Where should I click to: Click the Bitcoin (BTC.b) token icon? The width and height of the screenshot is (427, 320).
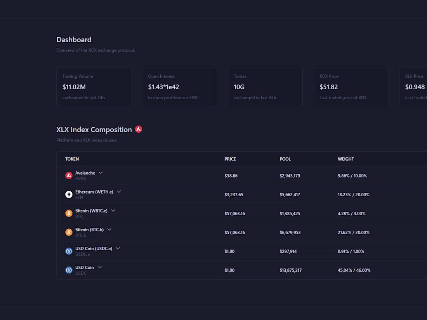tap(69, 232)
